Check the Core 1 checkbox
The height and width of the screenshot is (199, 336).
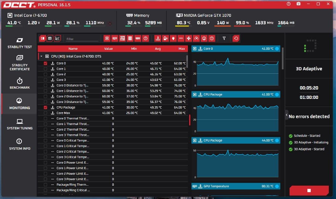[45, 69]
